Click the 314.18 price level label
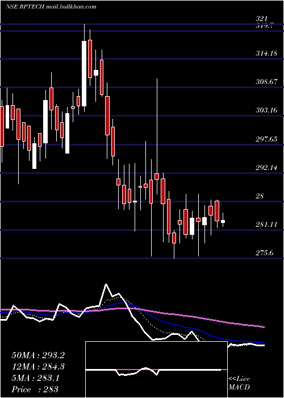 (266, 53)
